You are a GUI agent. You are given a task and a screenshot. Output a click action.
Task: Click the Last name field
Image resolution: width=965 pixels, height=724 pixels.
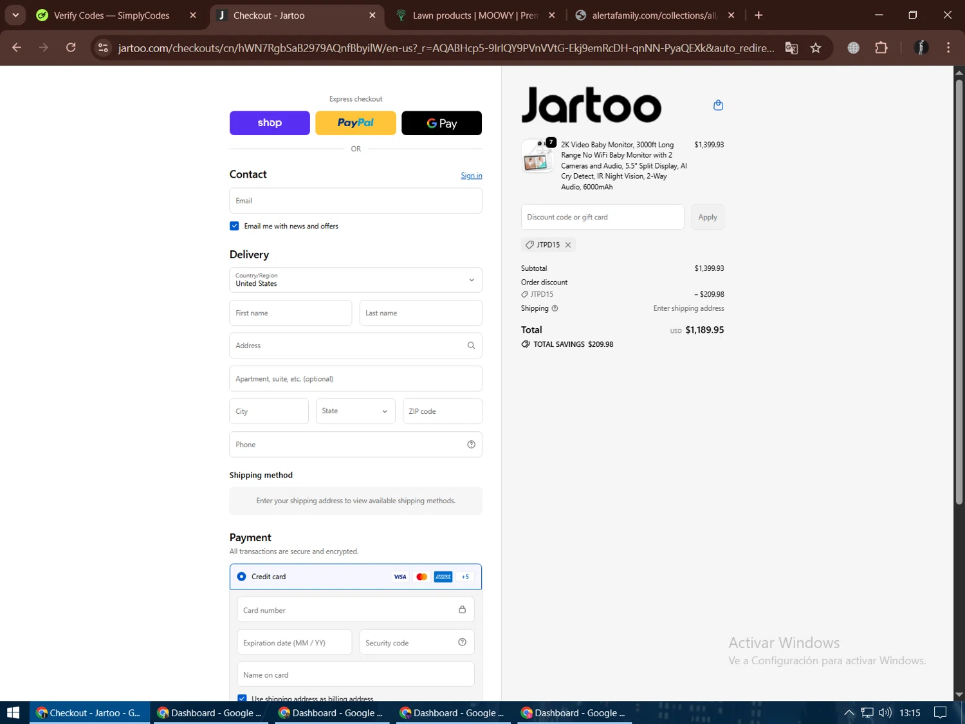(x=421, y=313)
